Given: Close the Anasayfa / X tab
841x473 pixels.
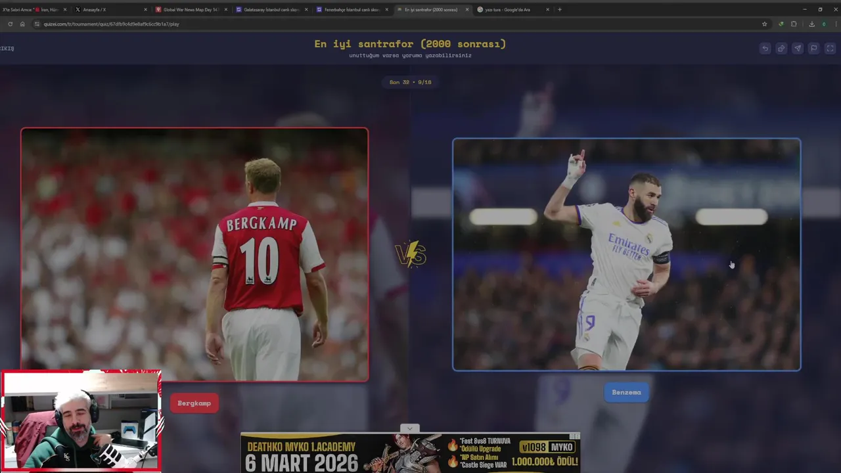Looking at the screenshot, I should [145, 10].
